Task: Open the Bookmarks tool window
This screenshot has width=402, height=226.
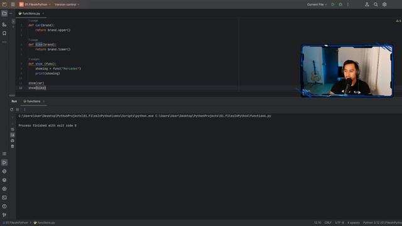Action: [x=4, y=33]
